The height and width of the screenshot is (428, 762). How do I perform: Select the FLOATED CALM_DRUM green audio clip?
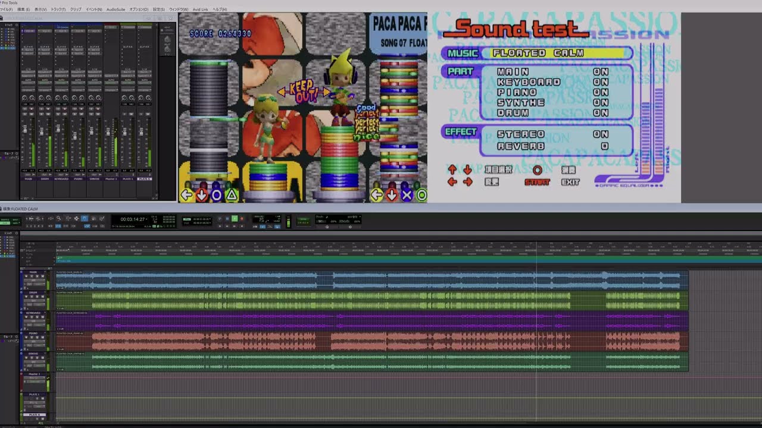(372, 300)
